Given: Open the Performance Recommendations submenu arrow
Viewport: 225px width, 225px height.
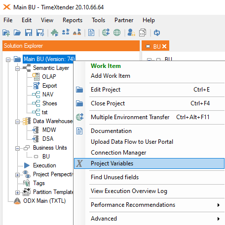Looking at the screenshot, I should tap(219, 205).
